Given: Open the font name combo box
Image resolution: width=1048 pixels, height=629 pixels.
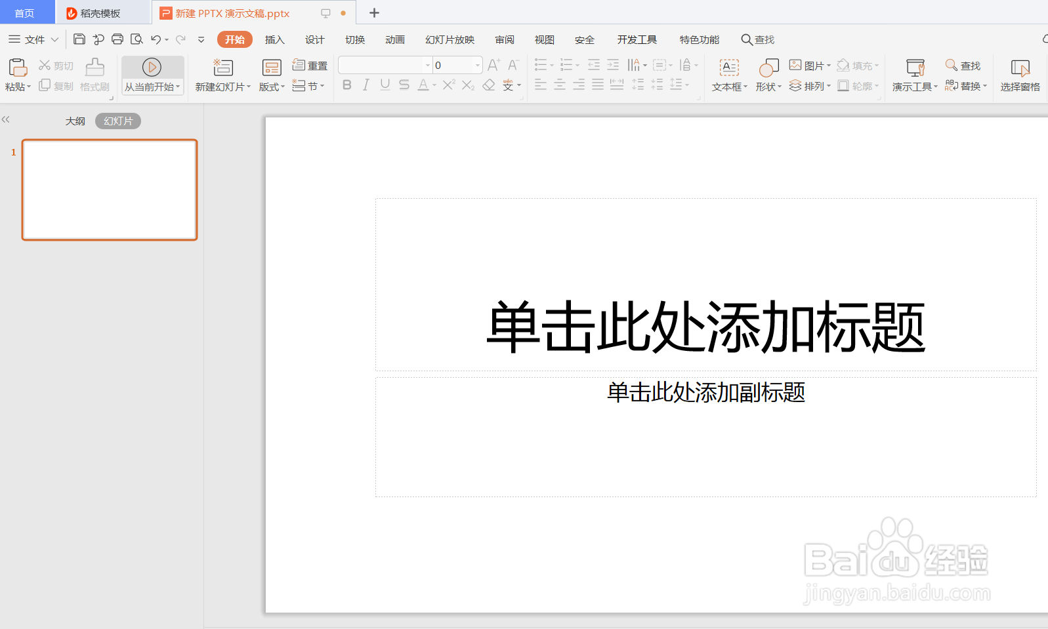Looking at the screenshot, I should coord(385,65).
